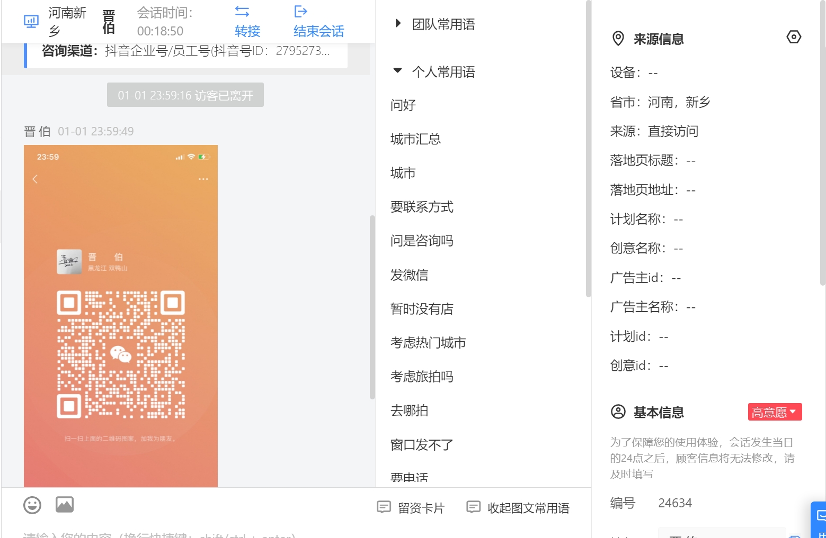Select the 考虑热门城市 quick phrase
Screen dimensions: 826x538
click(x=428, y=343)
